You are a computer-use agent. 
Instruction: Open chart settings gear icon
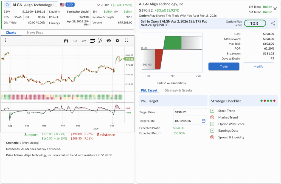(117, 41)
